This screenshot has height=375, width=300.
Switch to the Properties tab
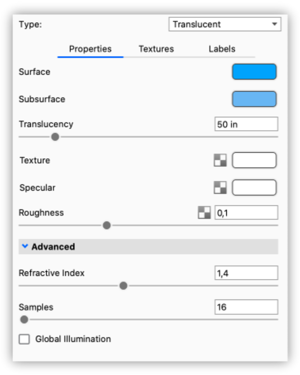click(x=90, y=49)
